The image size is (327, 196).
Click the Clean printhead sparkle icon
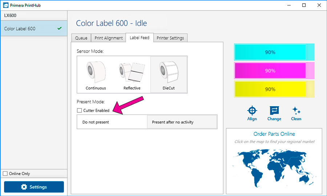296,110
